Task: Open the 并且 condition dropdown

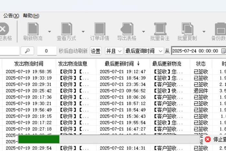Action: pyautogui.click(x=114, y=51)
